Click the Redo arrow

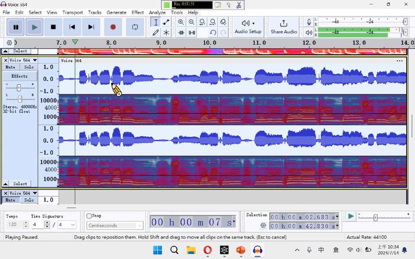224,33
